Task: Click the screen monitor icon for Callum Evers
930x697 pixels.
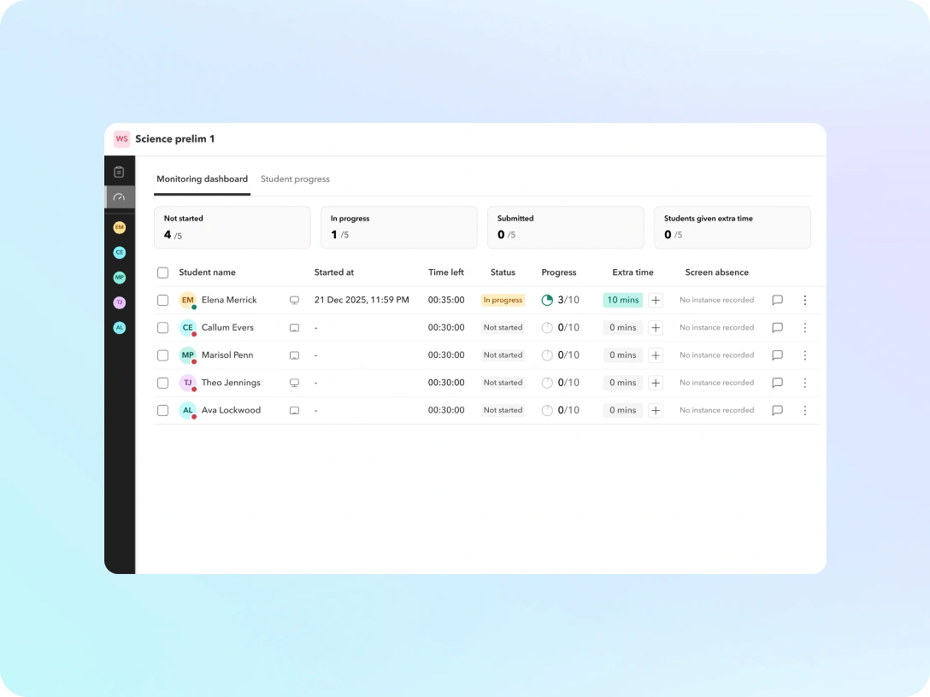Action: tap(294, 328)
